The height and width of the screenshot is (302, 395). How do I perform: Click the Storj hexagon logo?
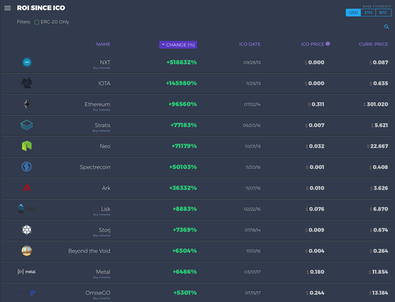(x=27, y=230)
